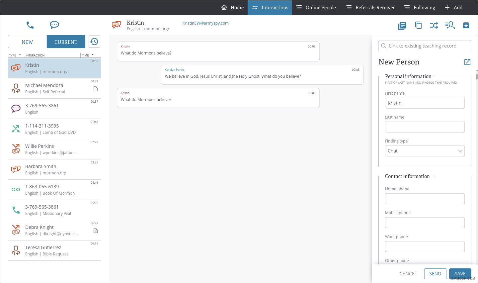The height and width of the screenshot is (283, 478).
Task: Click the assign person icon
Action: [450, 25]
